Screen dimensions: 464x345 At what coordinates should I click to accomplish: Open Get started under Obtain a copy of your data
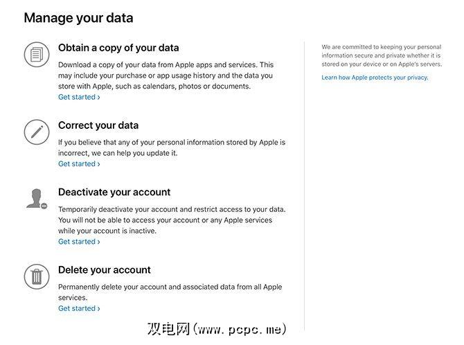point(79,98)
